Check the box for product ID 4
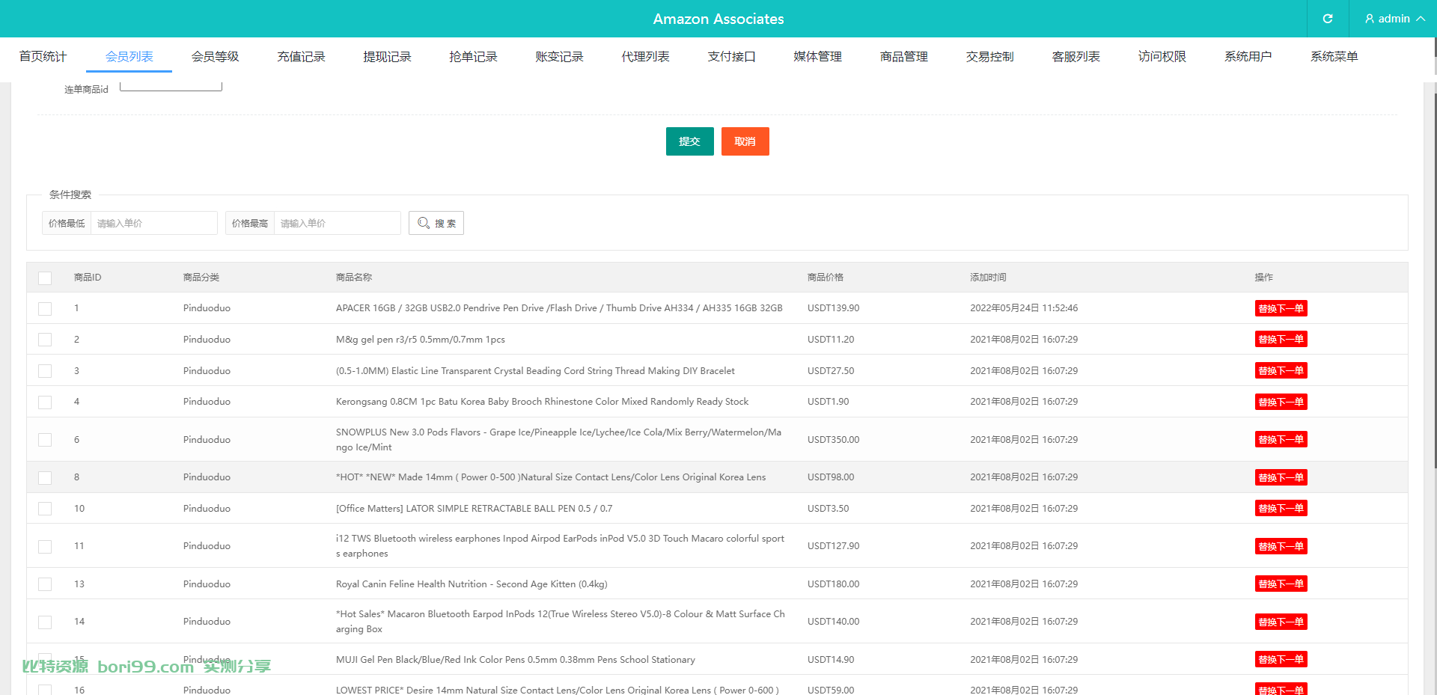This screenshot has width=1437, height=695. (45, 402)
